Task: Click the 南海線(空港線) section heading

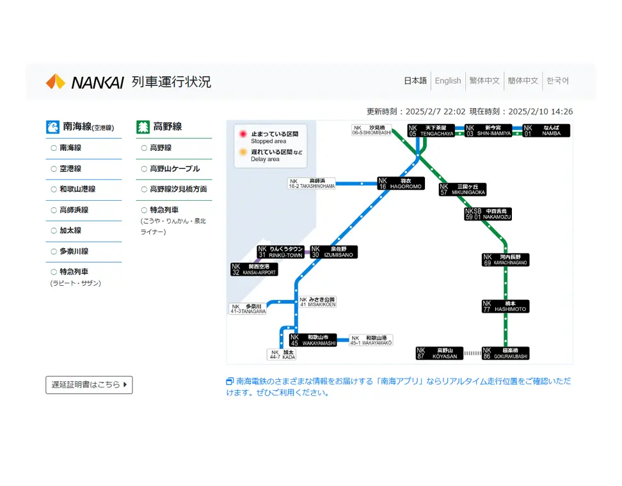Action: [x=88, y=127]
